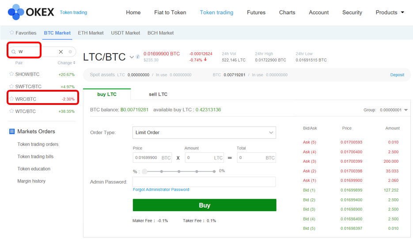Click the info icon next to LTC/BTC
The image size is (413, 239).
138,57
